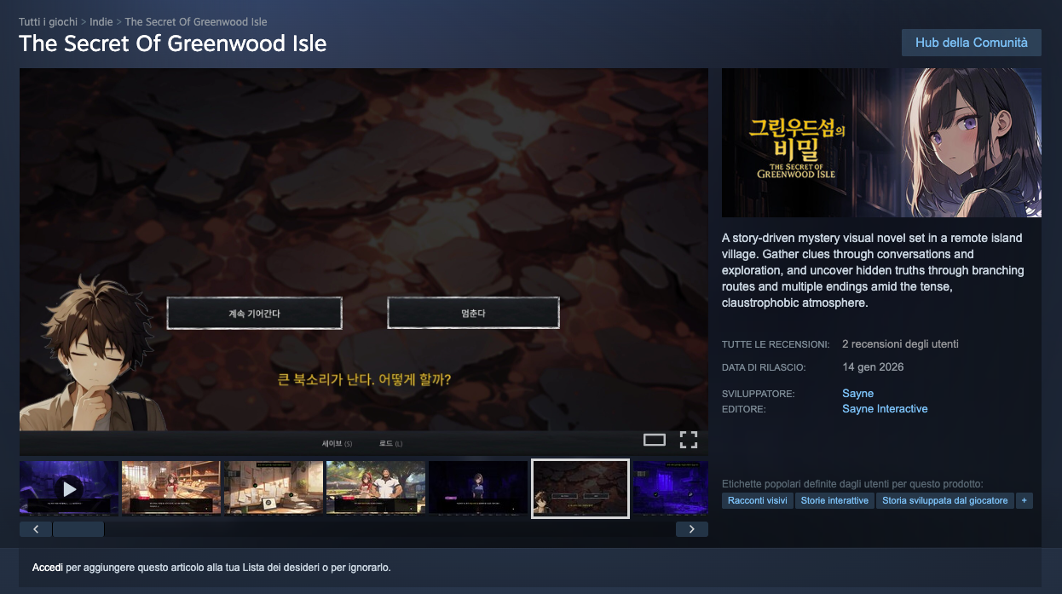The image size is (1062, 594).
Task: Select the Storie interattive tag
Action: (x=834, y=500)
